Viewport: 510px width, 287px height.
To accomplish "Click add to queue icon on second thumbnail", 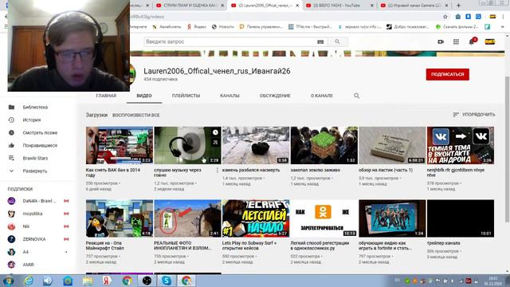I will (x=215, y=142).
